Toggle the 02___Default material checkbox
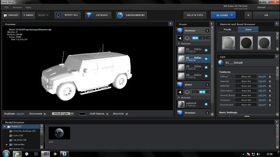 click(x=206, y=50)
